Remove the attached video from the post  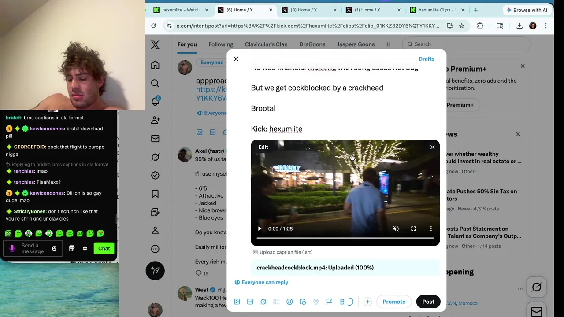click(432, 147)
